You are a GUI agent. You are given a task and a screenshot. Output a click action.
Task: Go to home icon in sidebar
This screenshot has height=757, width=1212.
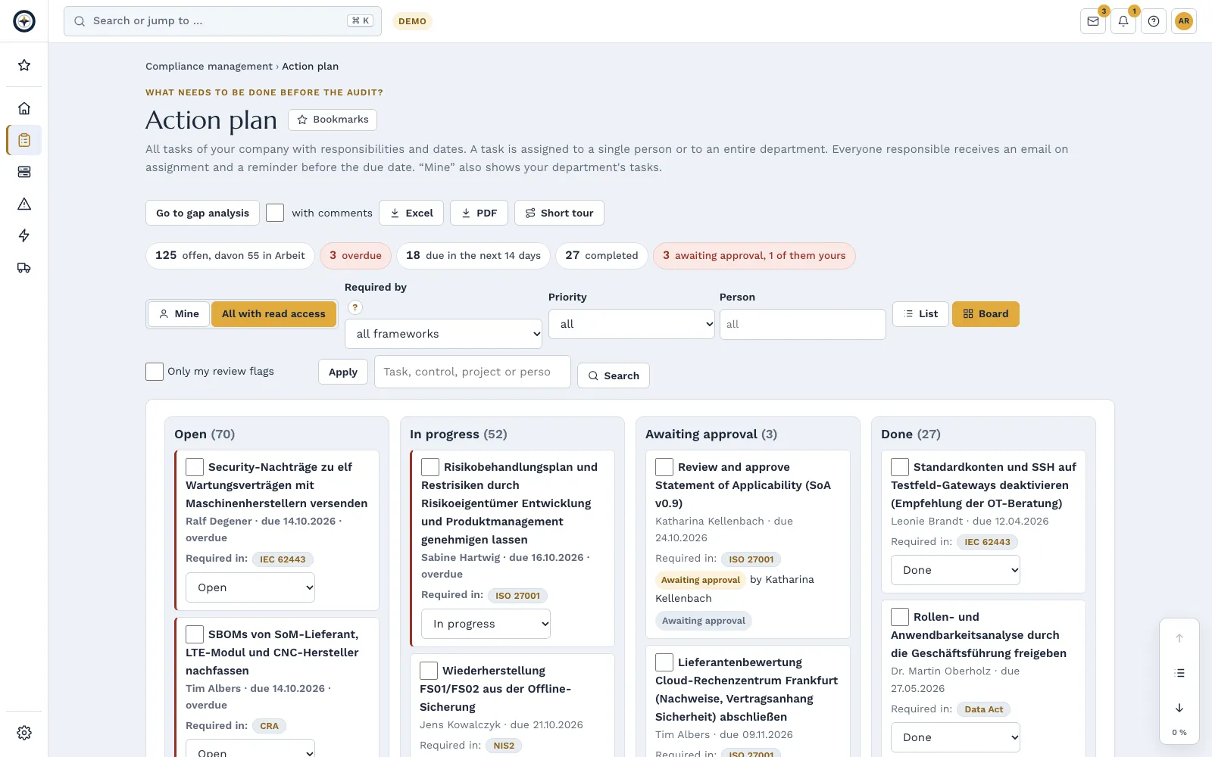click(x=24, y=108)
